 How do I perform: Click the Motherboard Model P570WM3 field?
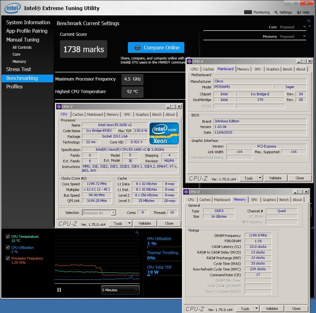(243, 87)
